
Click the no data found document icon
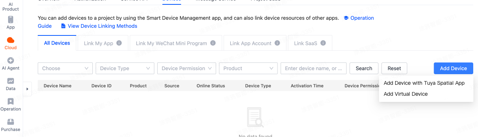255,118
